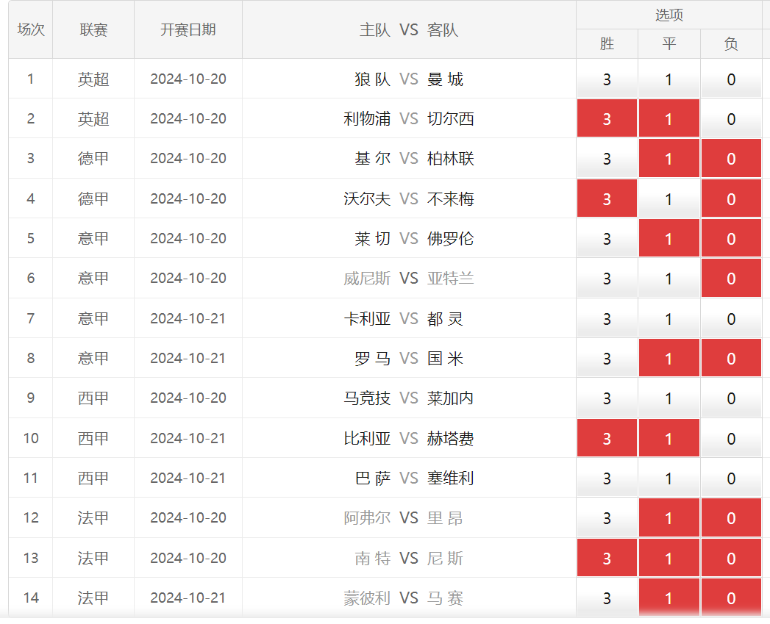Select win (3) for 巴萨 vs 塞维利

pos(607,478)
